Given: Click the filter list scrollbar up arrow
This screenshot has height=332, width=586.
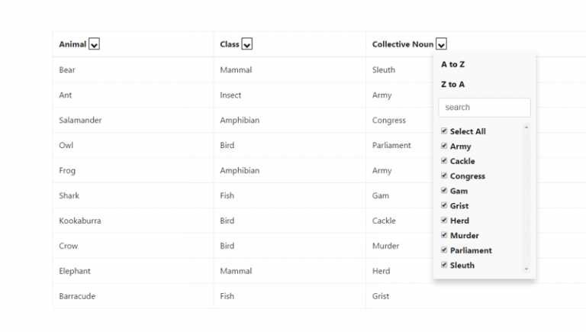Looking at the screenshot, I should click(x=526, y=127).
